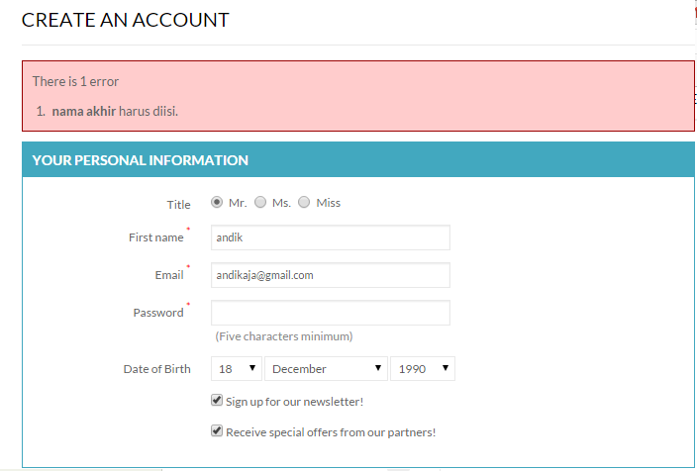
Task: Toggle the special offers from partners checkbox
Action: pyautogui.click(x=217, y=431)
